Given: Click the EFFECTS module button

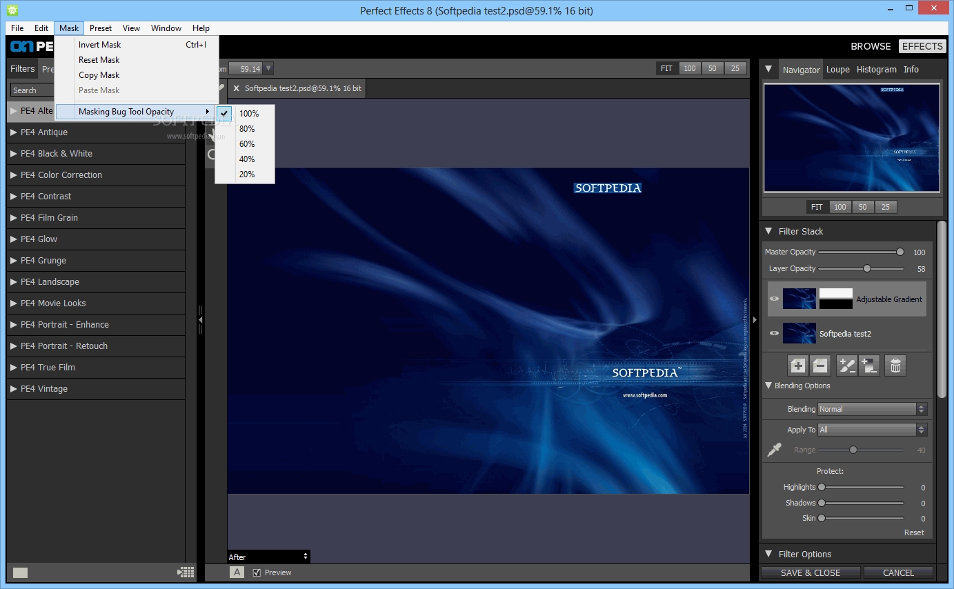Looking at the screenshot, I should [922, 46].
